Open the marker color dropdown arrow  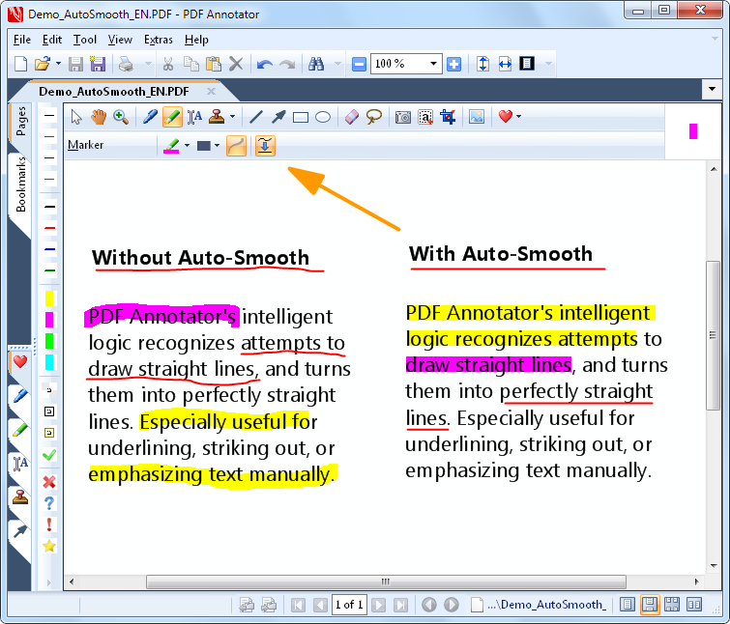(x=188, y=146)
